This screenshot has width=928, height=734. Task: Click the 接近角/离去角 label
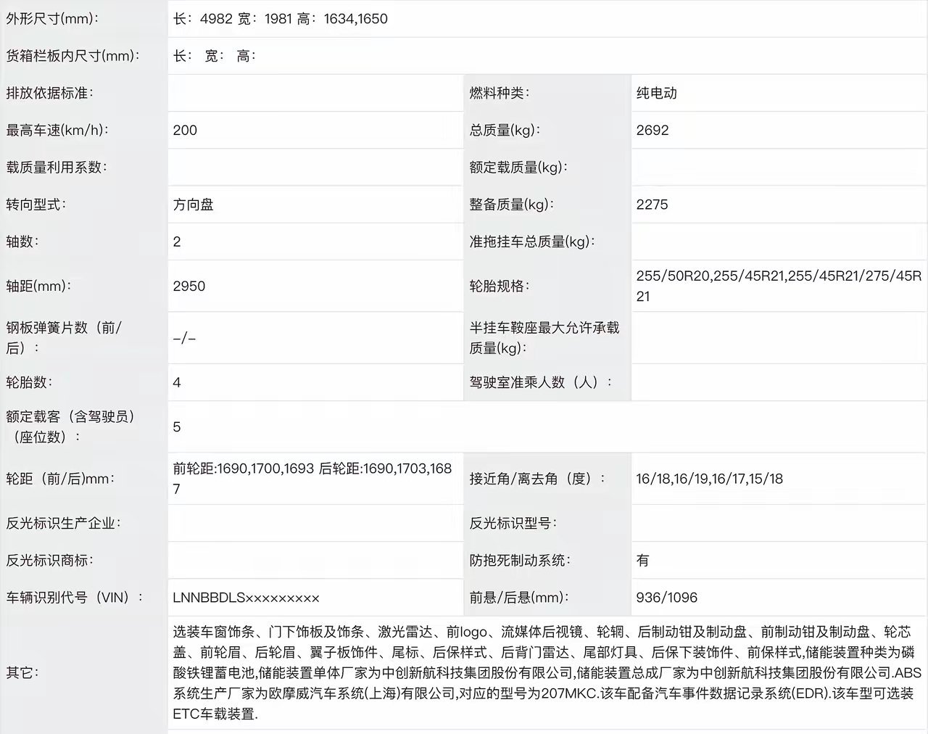[x=537, y=479]
